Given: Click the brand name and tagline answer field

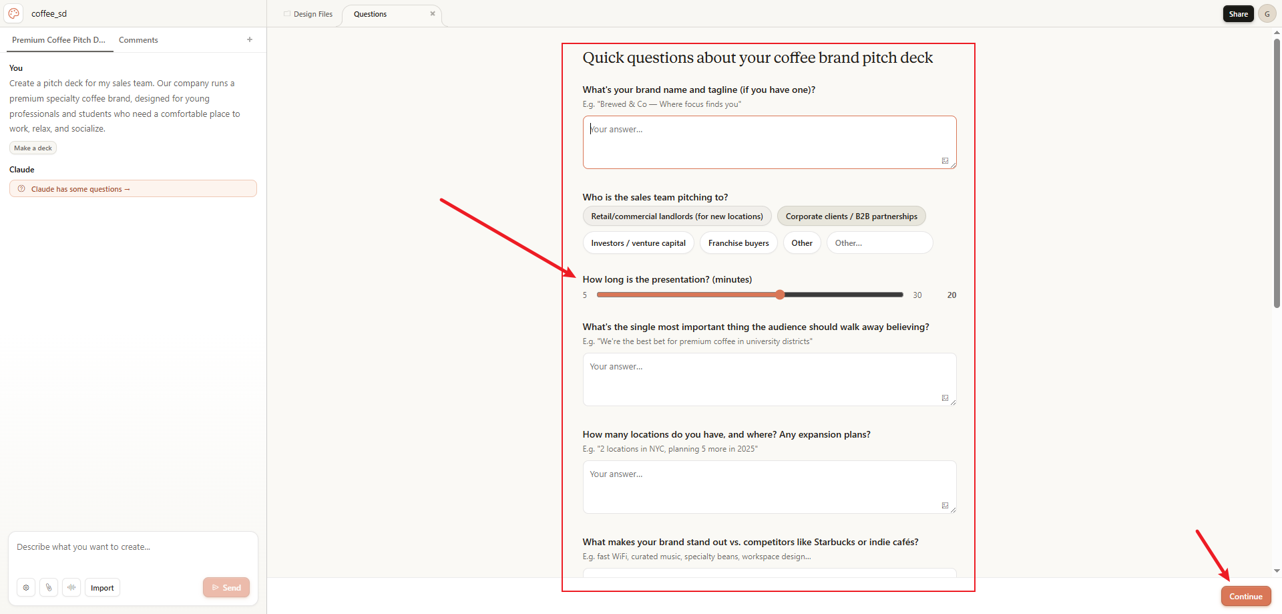Looking at the screenshot, I should tap(769, 142).
